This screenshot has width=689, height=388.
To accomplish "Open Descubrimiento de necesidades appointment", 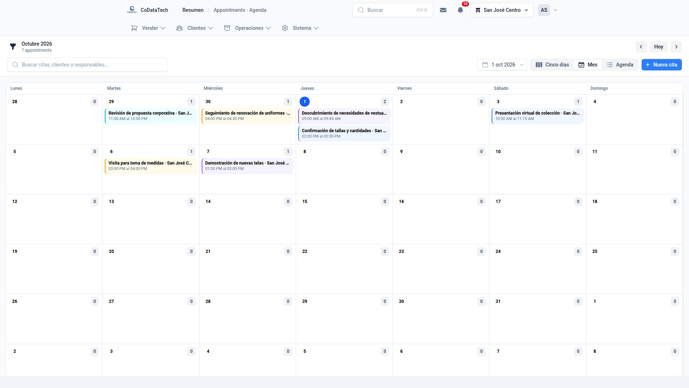I will tap(344, 116).
